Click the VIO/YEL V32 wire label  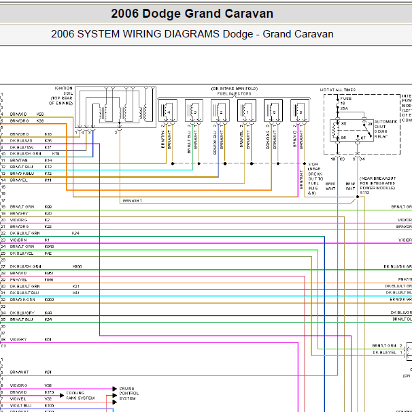click(31, 399)
